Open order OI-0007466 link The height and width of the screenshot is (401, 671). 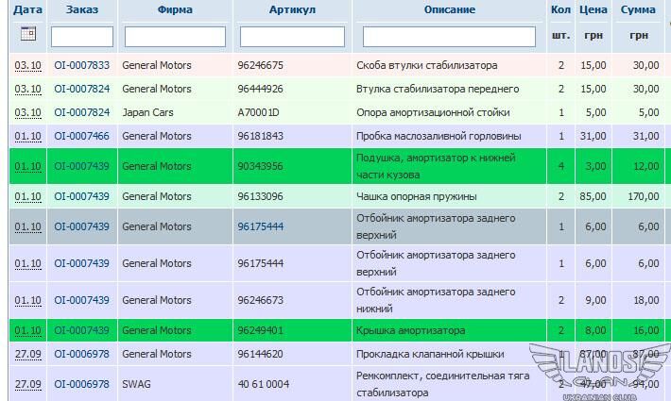point(81,136)
